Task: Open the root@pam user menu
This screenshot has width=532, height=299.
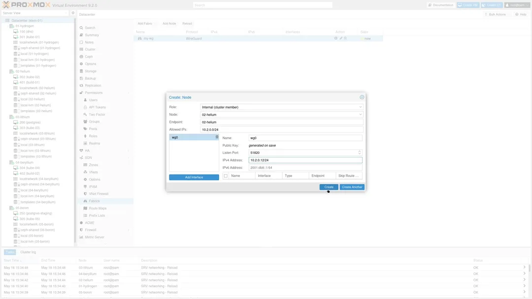Action: pyautogui.click(x=517, y=5)
